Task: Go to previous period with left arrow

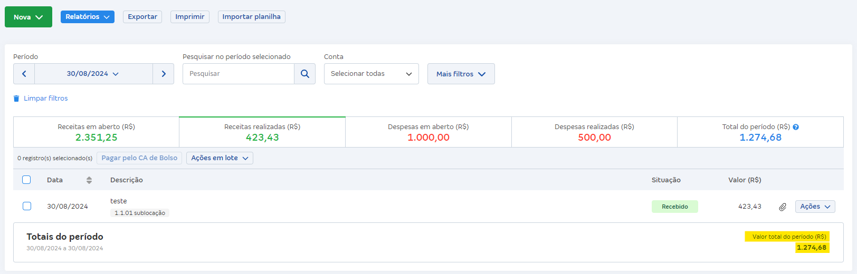Action: point(24,74)
